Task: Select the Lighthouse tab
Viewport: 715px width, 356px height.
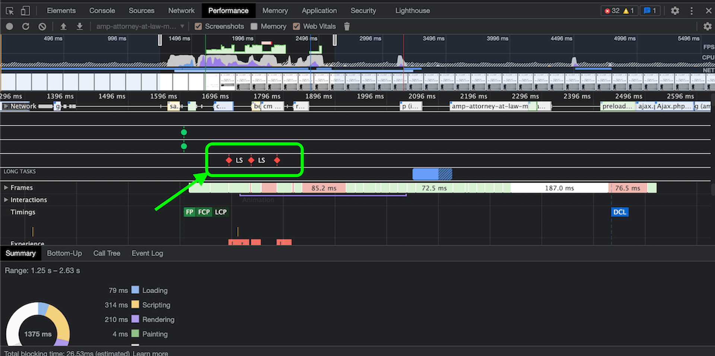Action: 413,11
